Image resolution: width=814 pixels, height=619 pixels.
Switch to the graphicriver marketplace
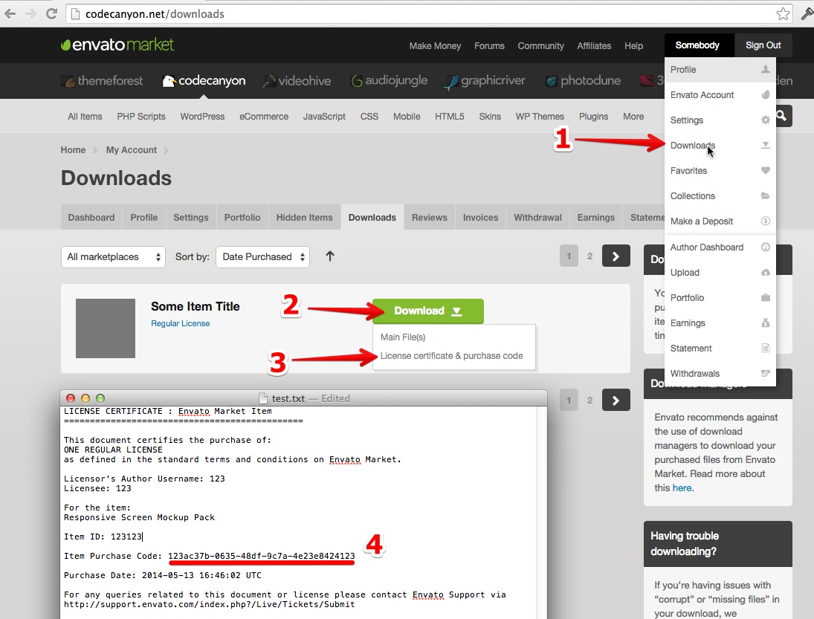pos(485,80)
